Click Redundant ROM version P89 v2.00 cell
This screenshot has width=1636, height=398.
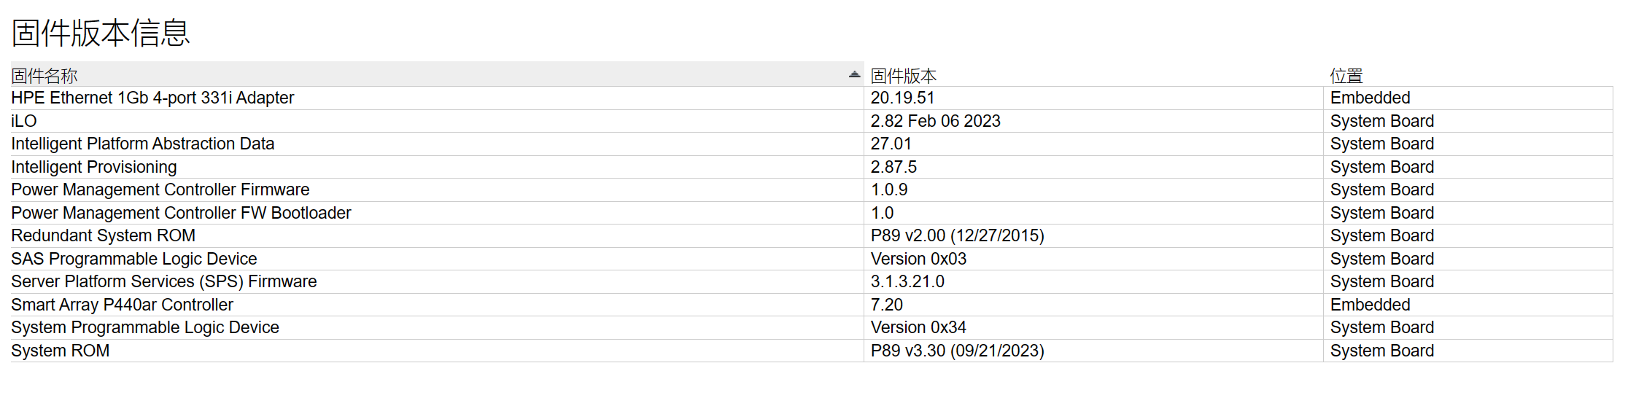coord(958,236)
